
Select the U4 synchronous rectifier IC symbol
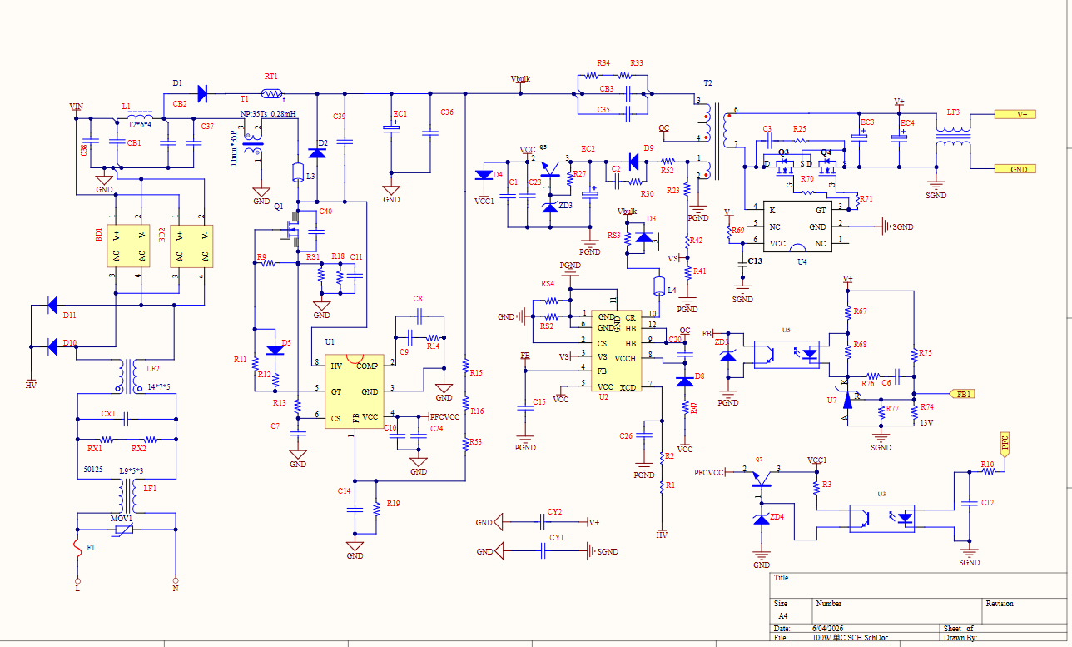[798, 226]
